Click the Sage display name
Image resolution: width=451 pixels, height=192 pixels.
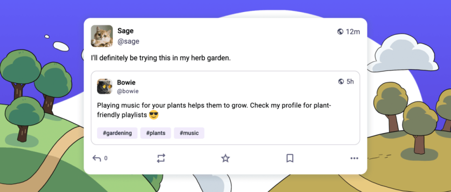tap(126, 31)
